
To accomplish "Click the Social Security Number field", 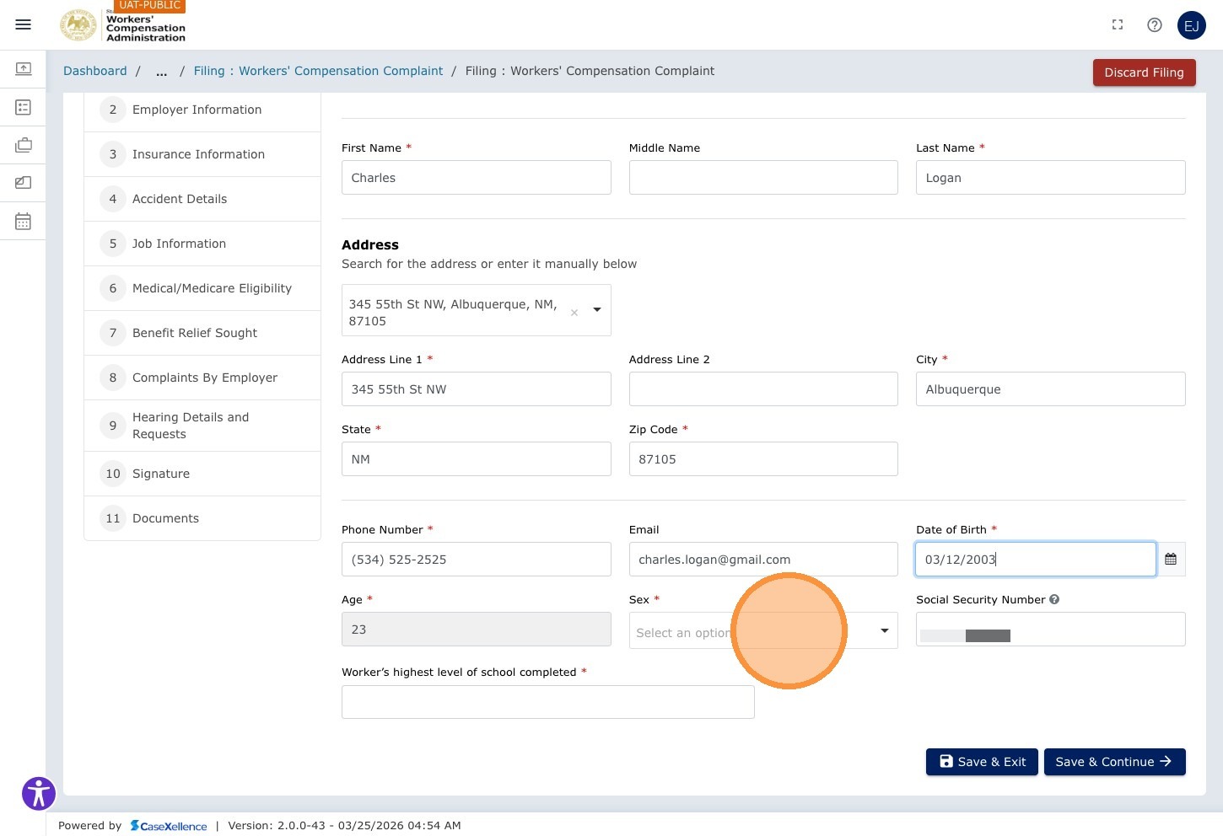I will pyautogui.click(x=1050, y=630).
